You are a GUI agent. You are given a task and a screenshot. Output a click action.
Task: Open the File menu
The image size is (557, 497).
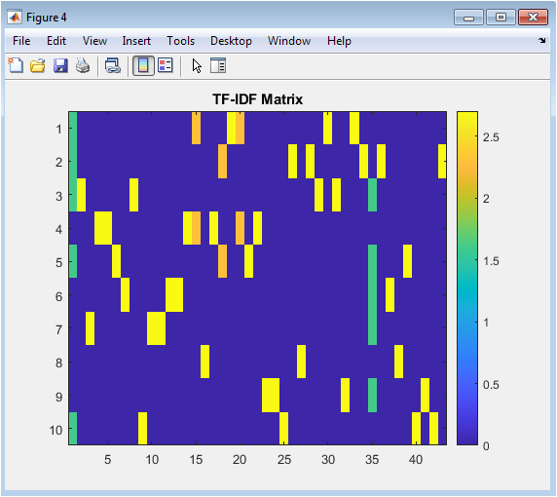pyautogui.click(x=21, y=41)
